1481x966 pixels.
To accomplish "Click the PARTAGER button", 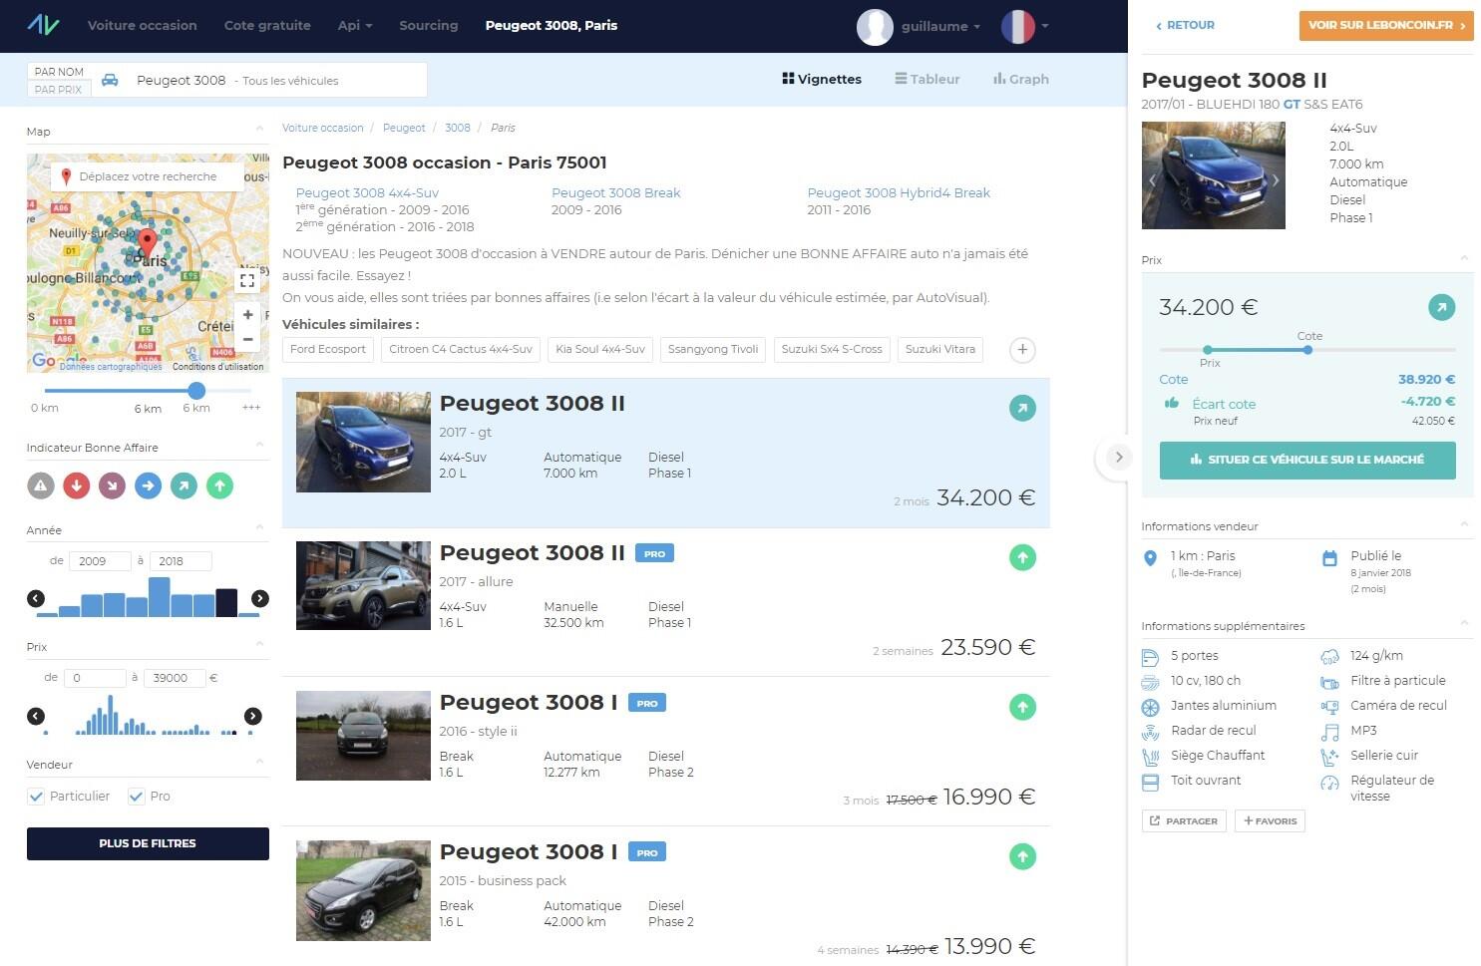I will (x=1184, y=821).
